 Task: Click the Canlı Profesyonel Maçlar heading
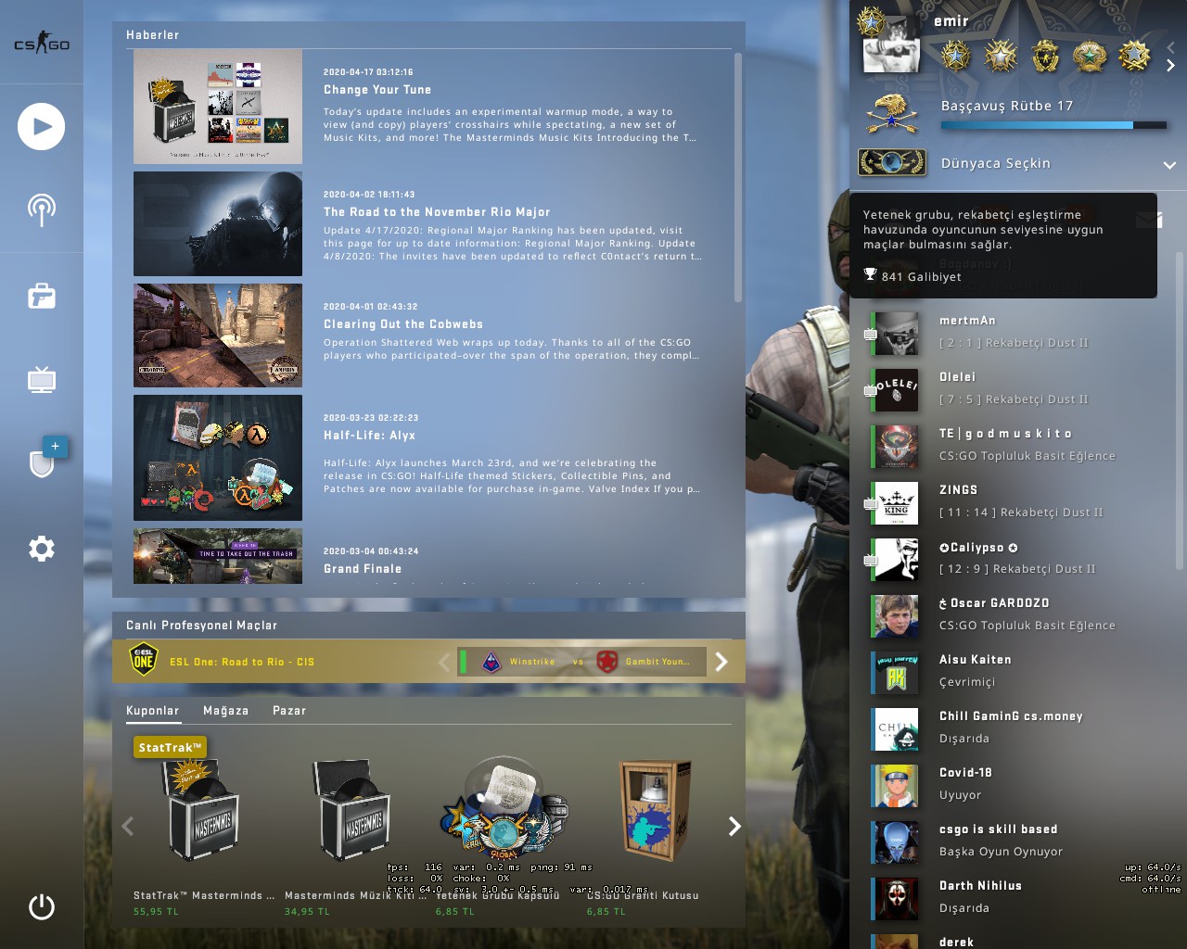202,626
